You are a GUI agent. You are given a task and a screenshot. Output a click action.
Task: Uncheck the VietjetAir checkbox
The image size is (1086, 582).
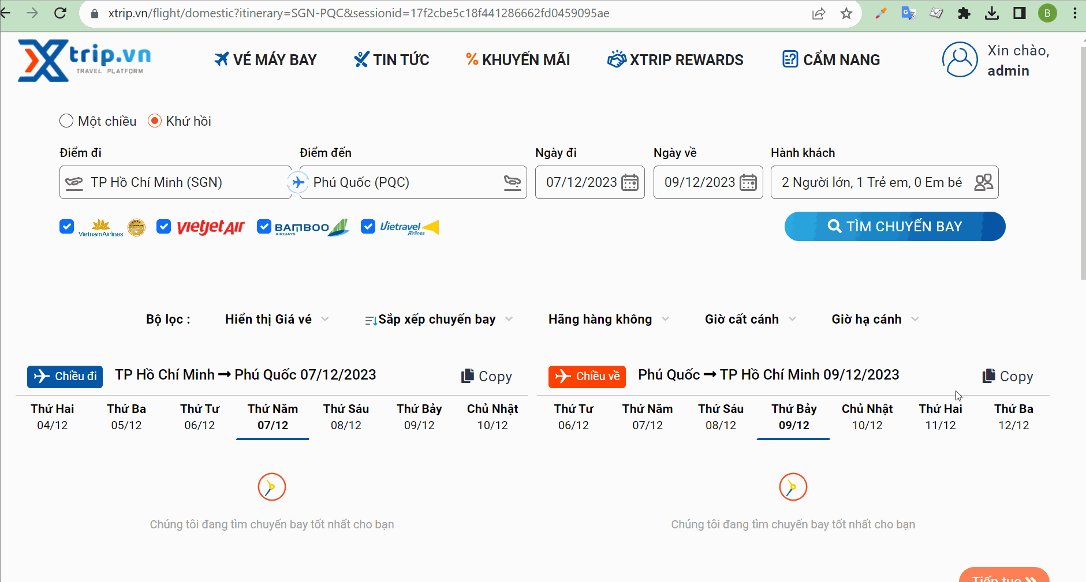[163, 227]
